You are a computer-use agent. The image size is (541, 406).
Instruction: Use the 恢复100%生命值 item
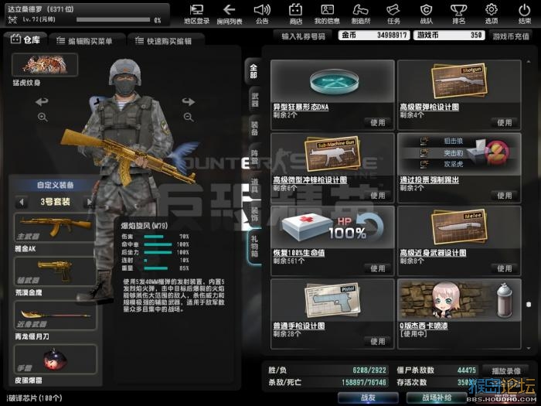click(x=378, y=268)
